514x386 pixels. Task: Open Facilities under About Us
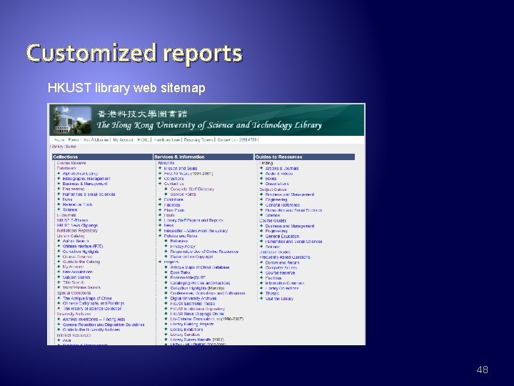[x=172, y=205]
